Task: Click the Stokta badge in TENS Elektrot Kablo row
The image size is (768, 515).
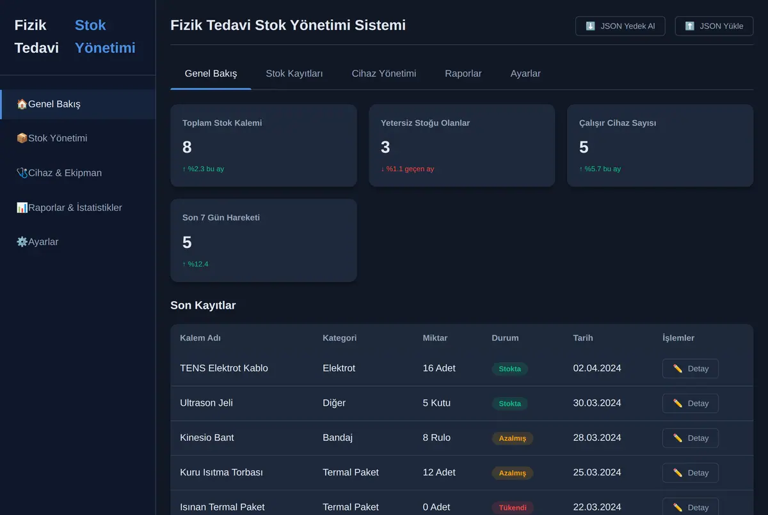Action: (x=510, y=369)
